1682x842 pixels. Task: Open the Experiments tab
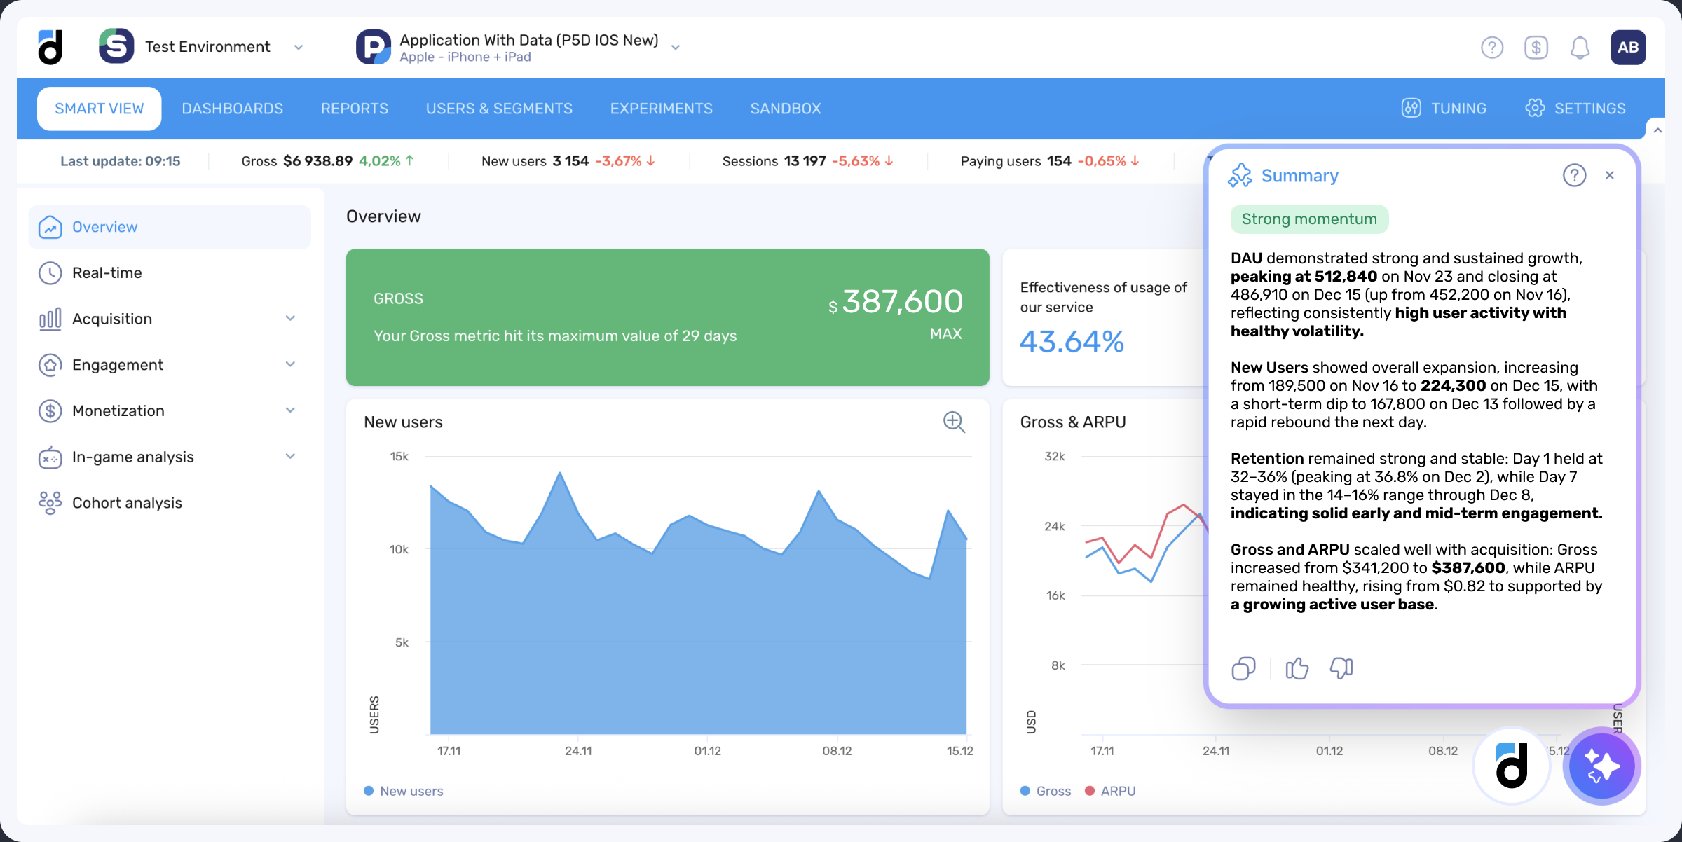click(x=661, y=109)
